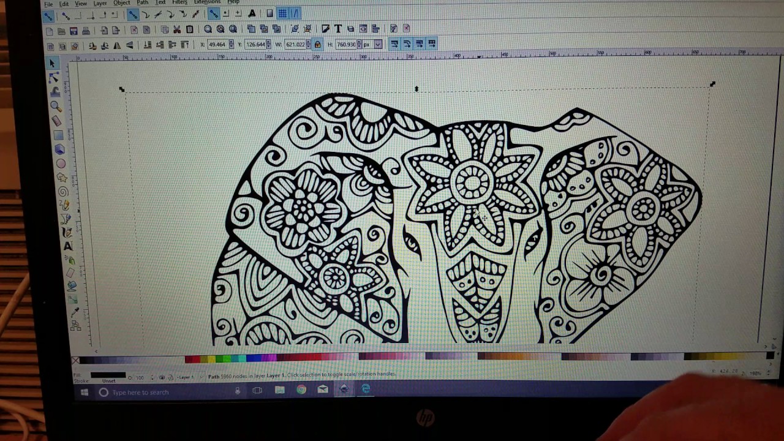The image size is (784, 441).
Task: Toggle the main enable snapping button
Action: pyautogui.click(x=48, y=16)
